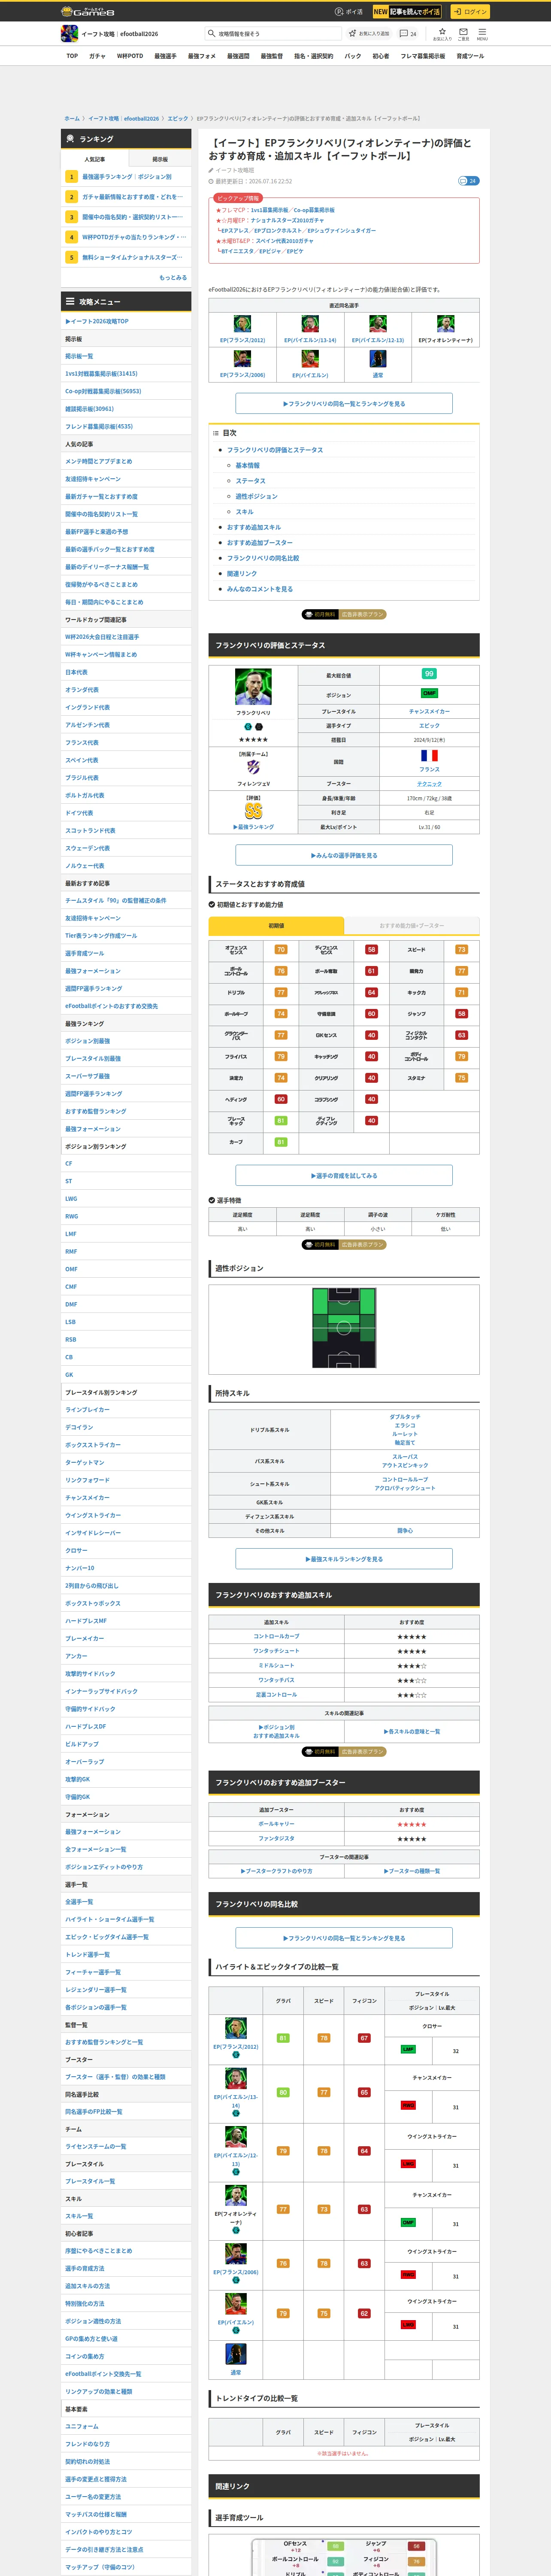Switch to the 人気記事 ranking tab

tap(95, 159)
